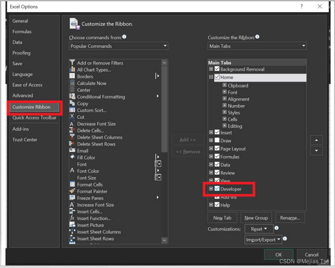Open the Choose commands from dropdown
This screenshot has width=335, height=268.
pos(118,46)
